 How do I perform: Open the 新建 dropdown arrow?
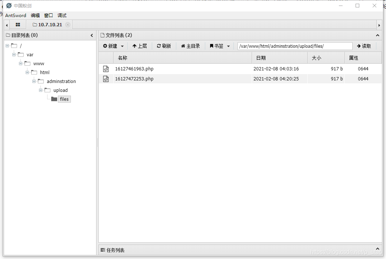coord(122,46)
